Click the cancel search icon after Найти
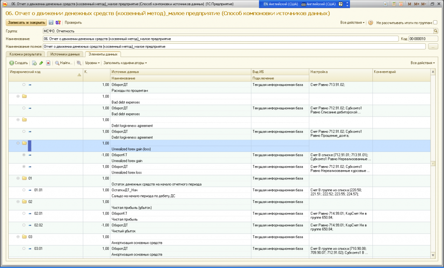 point(79,63)
